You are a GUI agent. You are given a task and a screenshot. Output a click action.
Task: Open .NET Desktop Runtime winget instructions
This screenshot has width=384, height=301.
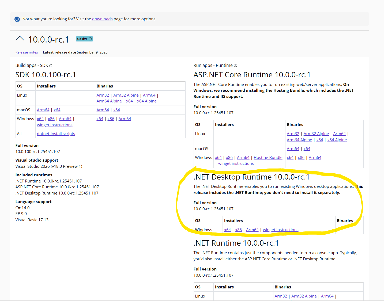pyautogui.click(x=281, y=230)
